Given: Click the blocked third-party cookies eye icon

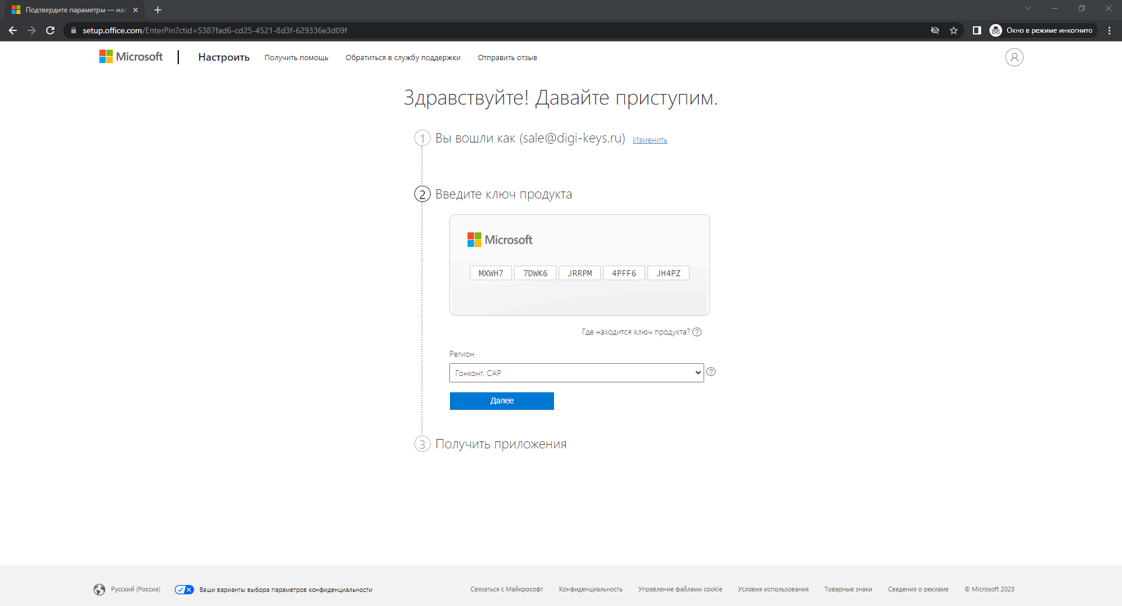Looking at the screenshot, I should (x=935, y=30).
